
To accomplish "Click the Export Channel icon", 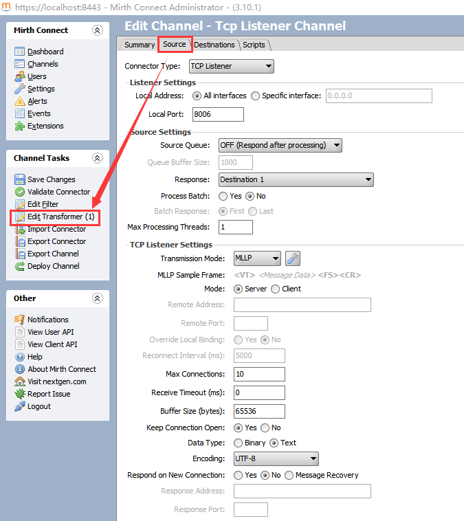I will [x=20, y=254].
